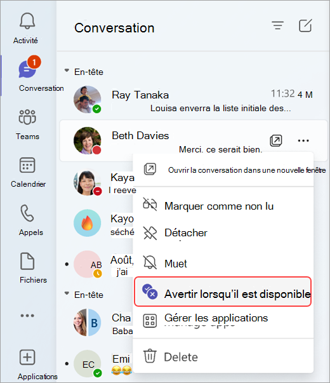Click the 11:32 timestamp
Screen dimensions: 330x383
[282, 93]
